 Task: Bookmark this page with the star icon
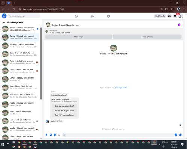point(171,9)
